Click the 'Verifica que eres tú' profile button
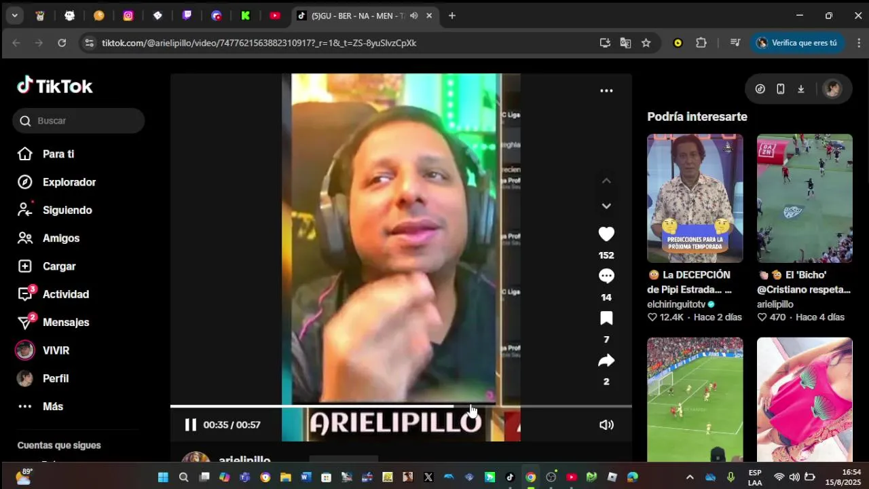This screenshot has height=489, width=869. click(797, 43)
